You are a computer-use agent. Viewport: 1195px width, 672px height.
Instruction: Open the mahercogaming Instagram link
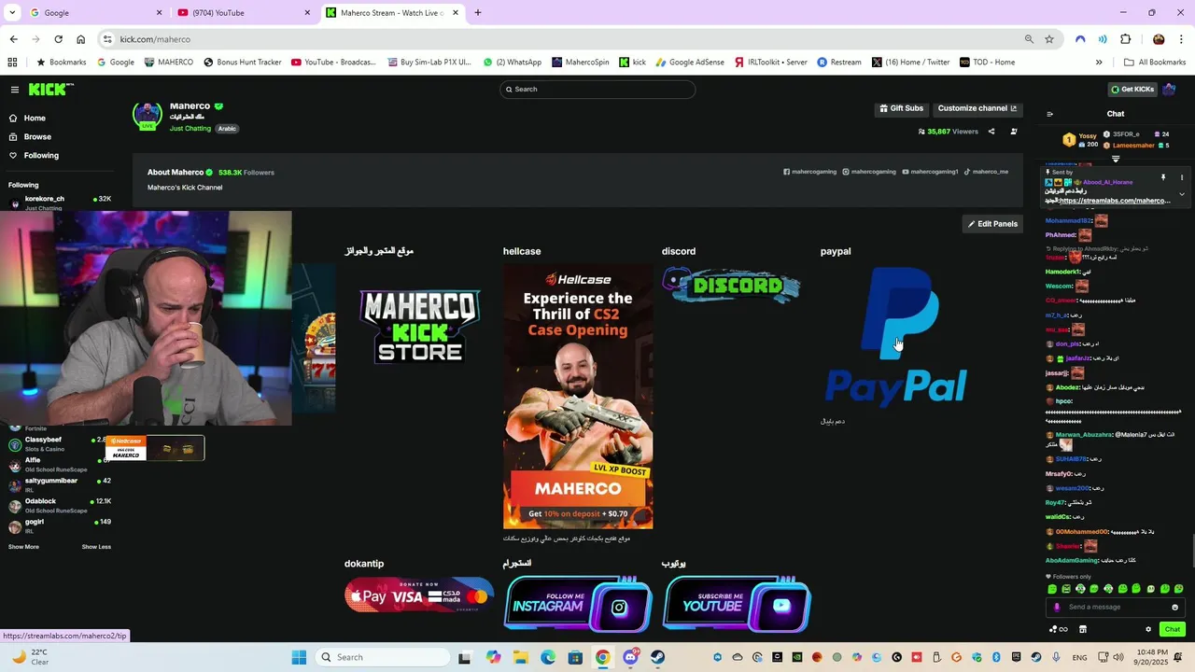coord(869,172)
